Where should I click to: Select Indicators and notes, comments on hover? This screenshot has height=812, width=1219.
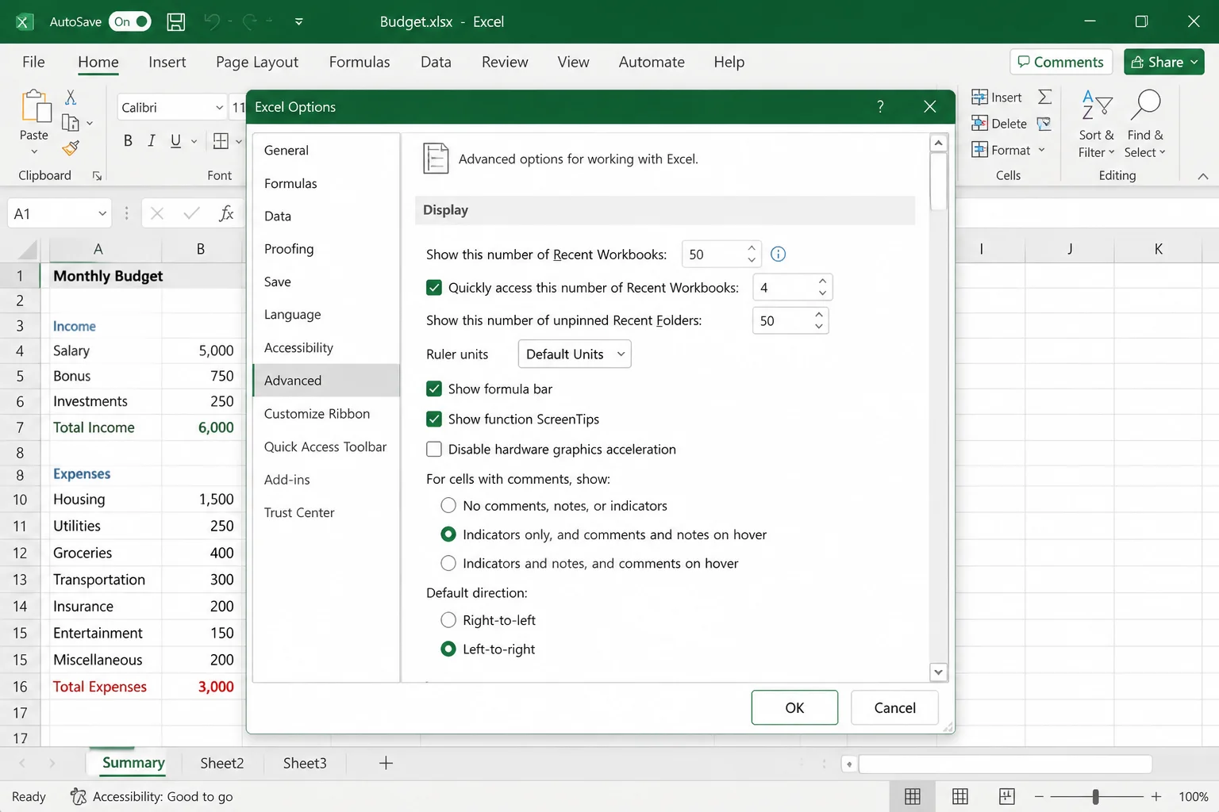[448, 563]
